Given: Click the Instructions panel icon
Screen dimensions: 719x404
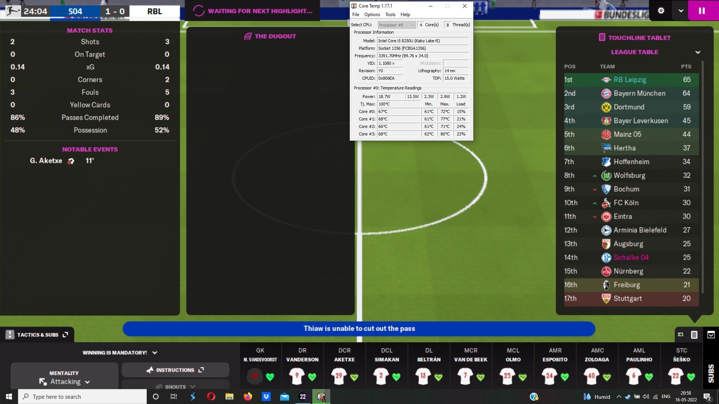Looking at the screenshot, I should tap(201, 370).
